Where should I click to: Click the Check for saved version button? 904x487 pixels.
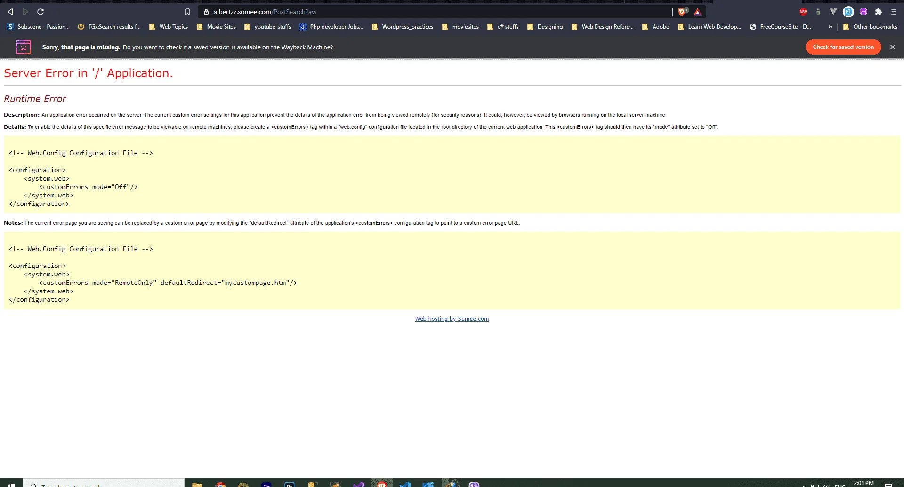point(843,47)
